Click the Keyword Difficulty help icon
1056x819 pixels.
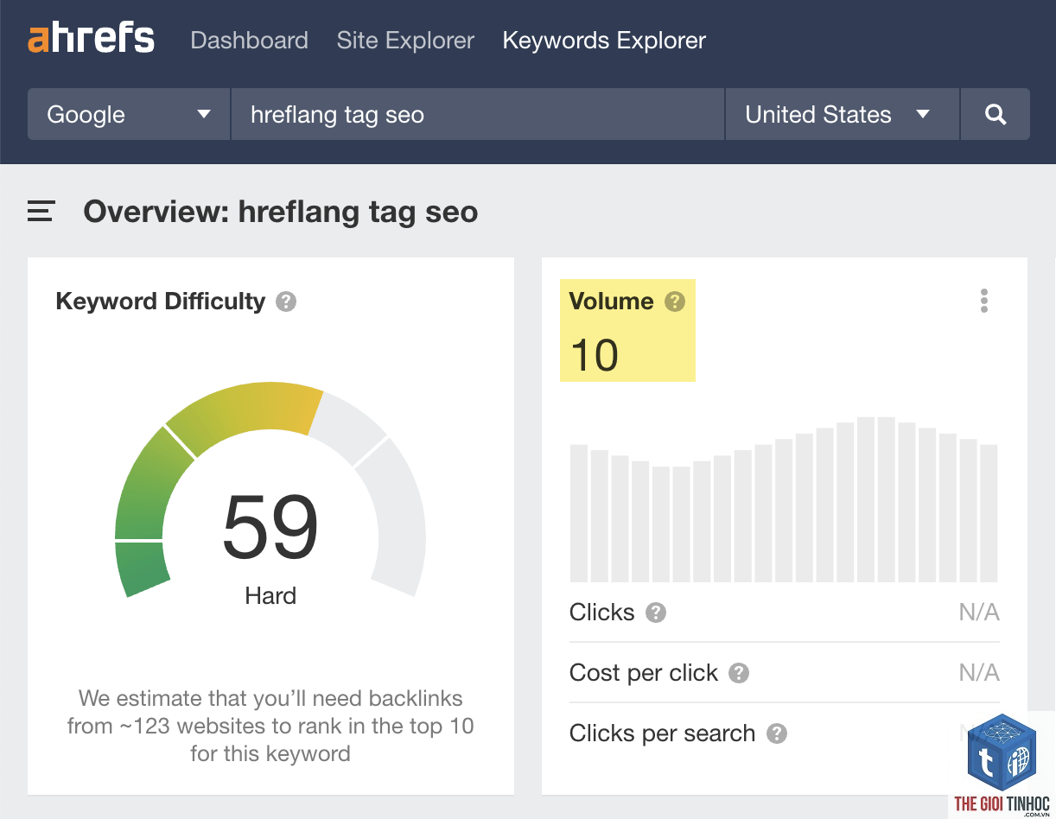(x=286, y=302)
